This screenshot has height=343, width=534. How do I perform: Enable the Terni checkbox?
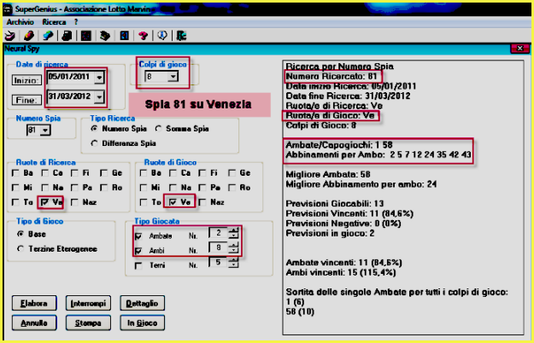[138, 265]
